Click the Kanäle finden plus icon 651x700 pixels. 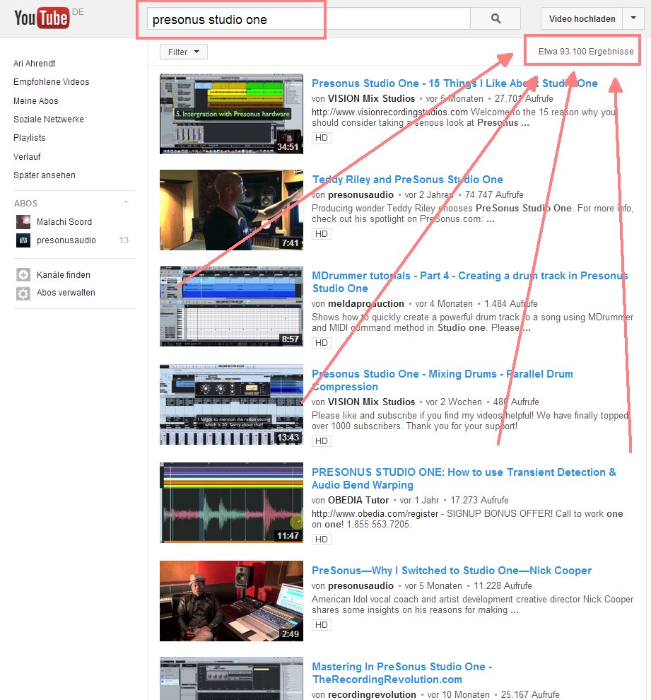pyautogui.click(x=23, y=274)
